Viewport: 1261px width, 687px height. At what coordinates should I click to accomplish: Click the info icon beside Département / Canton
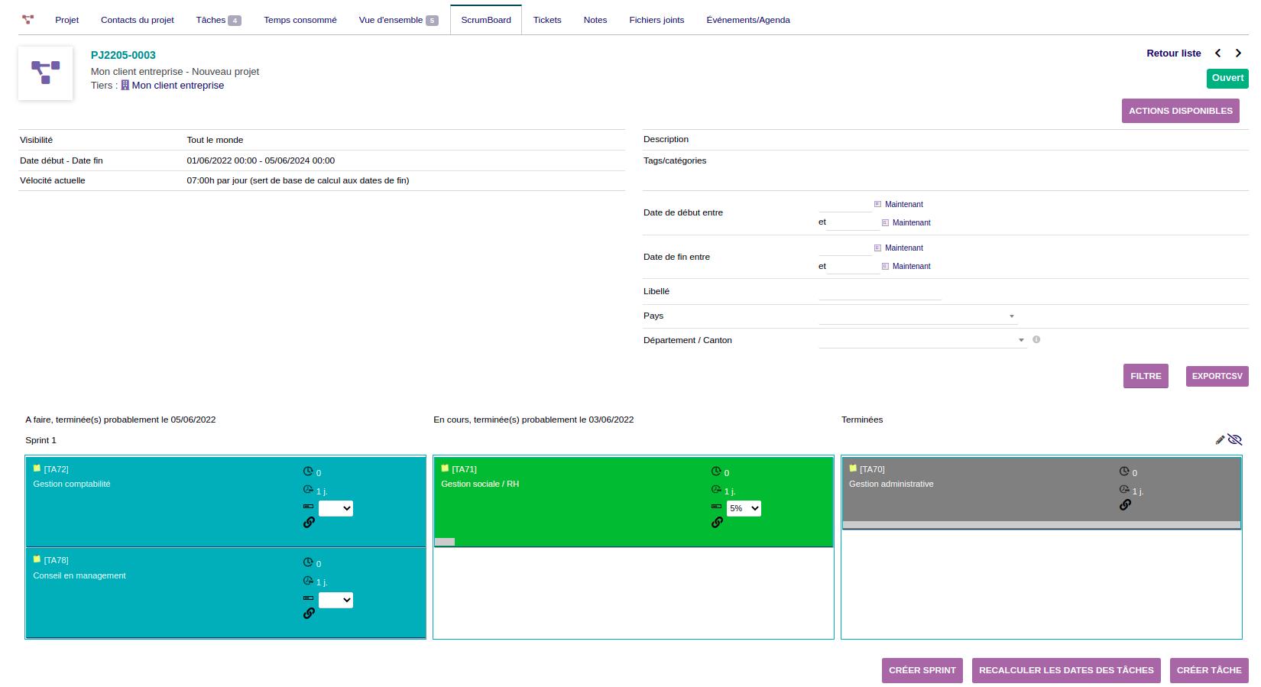(x=1036, y=340)
